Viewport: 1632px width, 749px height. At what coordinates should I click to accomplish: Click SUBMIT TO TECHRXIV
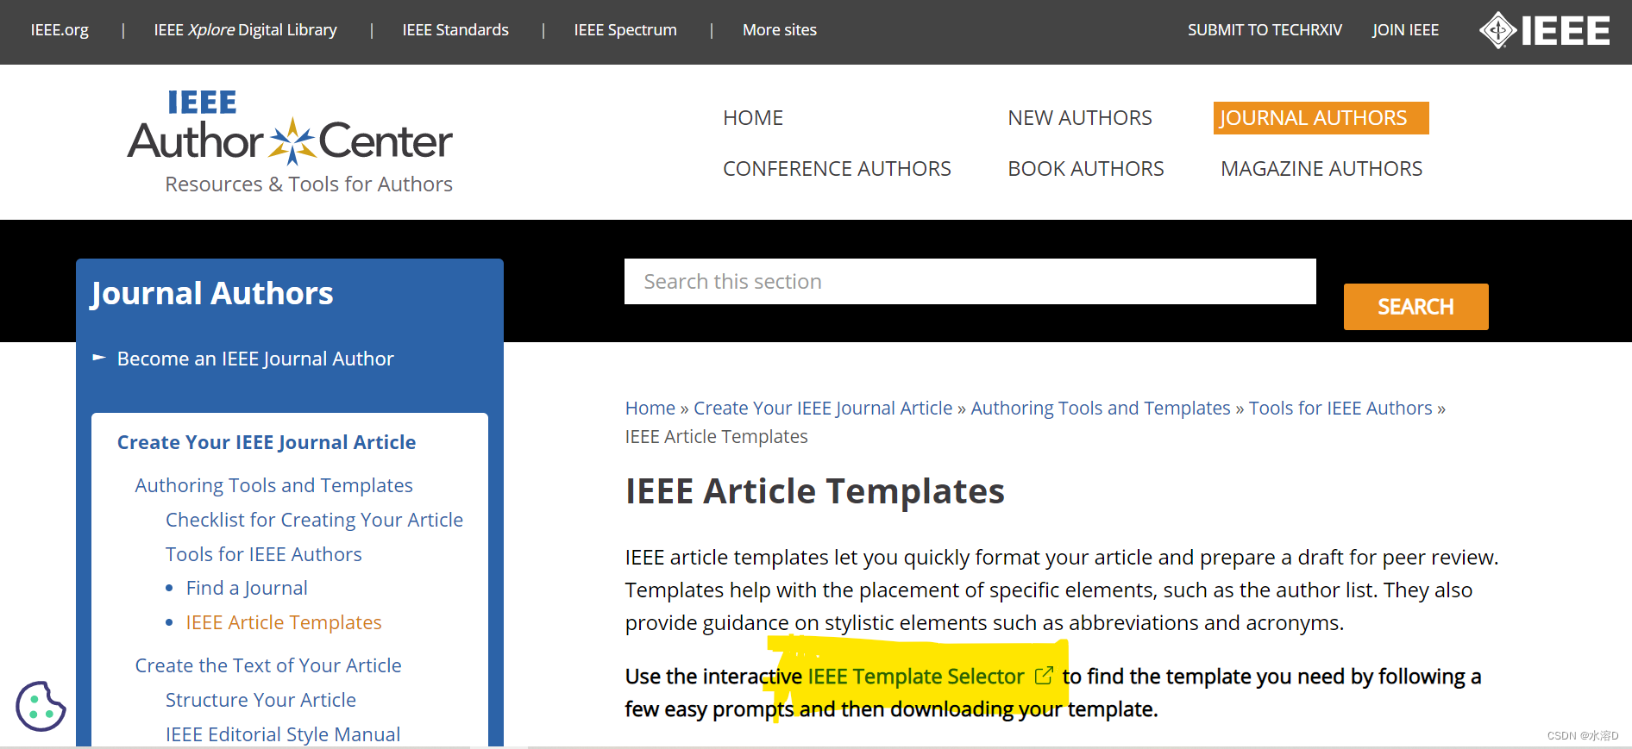pyautogui.click(x=1265, y=30)
